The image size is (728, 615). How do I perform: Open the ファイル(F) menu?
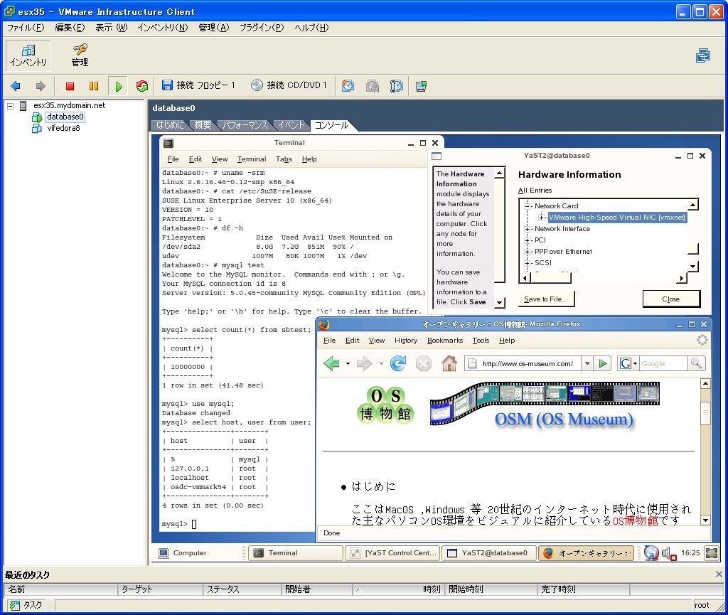click(26, 28)
